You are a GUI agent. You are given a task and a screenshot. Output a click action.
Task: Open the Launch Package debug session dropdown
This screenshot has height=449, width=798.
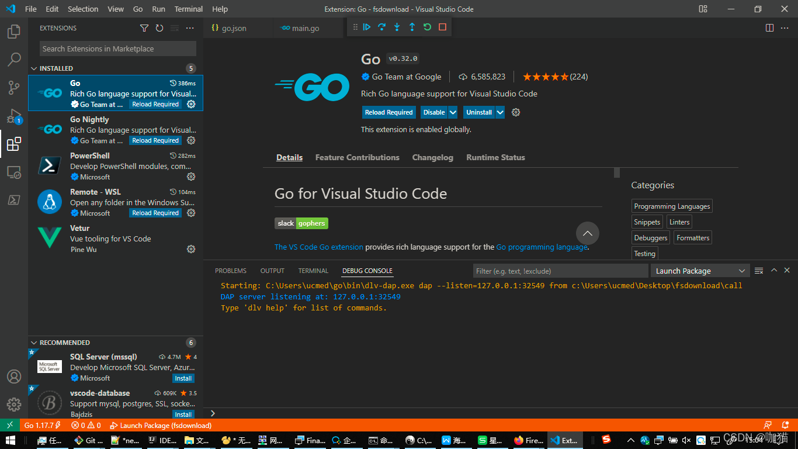coord(700,271)
